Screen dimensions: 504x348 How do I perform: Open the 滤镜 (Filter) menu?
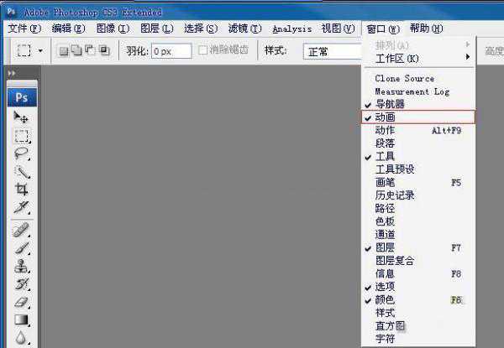click(244, 29)
